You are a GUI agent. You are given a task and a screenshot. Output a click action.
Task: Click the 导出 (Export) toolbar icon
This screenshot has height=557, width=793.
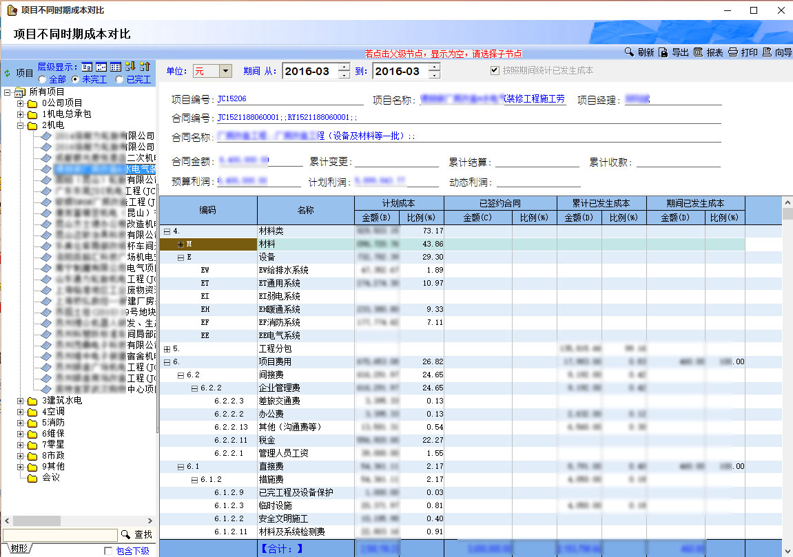click(663, 52)
